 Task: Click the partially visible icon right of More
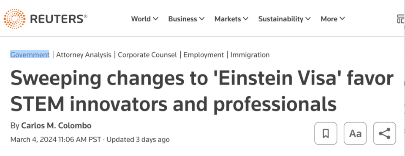(x=401, y=19)
